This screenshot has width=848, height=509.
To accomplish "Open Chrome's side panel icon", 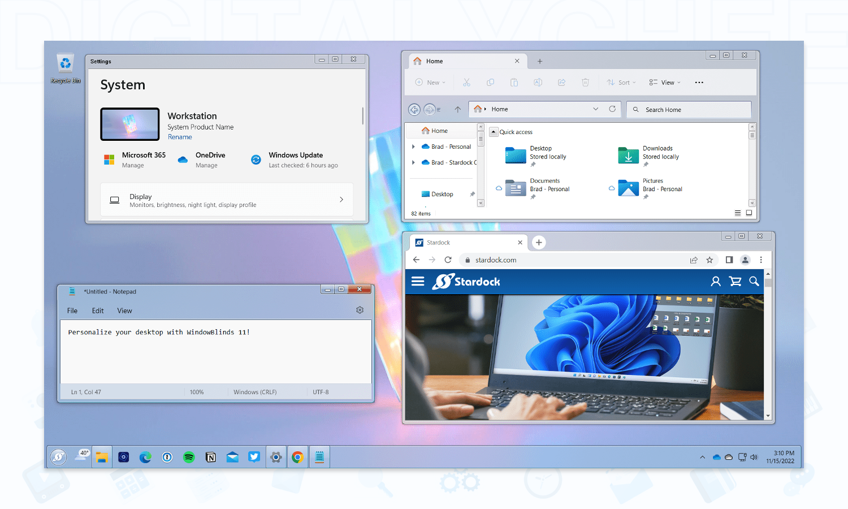I will pyautogui.click(x=729, y=260).
